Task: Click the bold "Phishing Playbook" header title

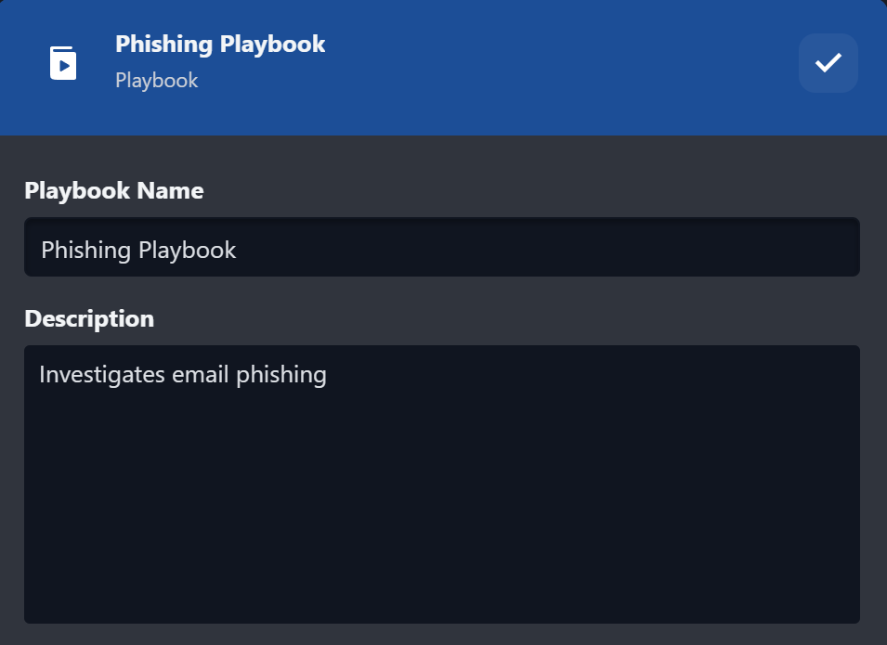Action: pyautogui.click(x=220, y=44)
